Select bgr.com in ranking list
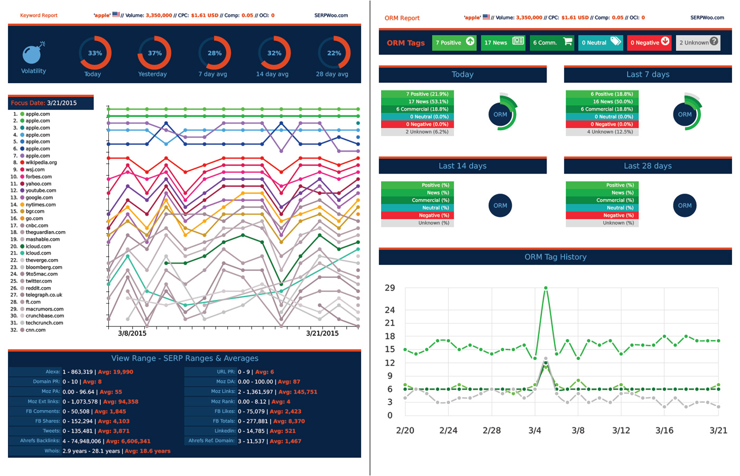The height and width of the screenshot is (476, 740). tap(35, 211)
